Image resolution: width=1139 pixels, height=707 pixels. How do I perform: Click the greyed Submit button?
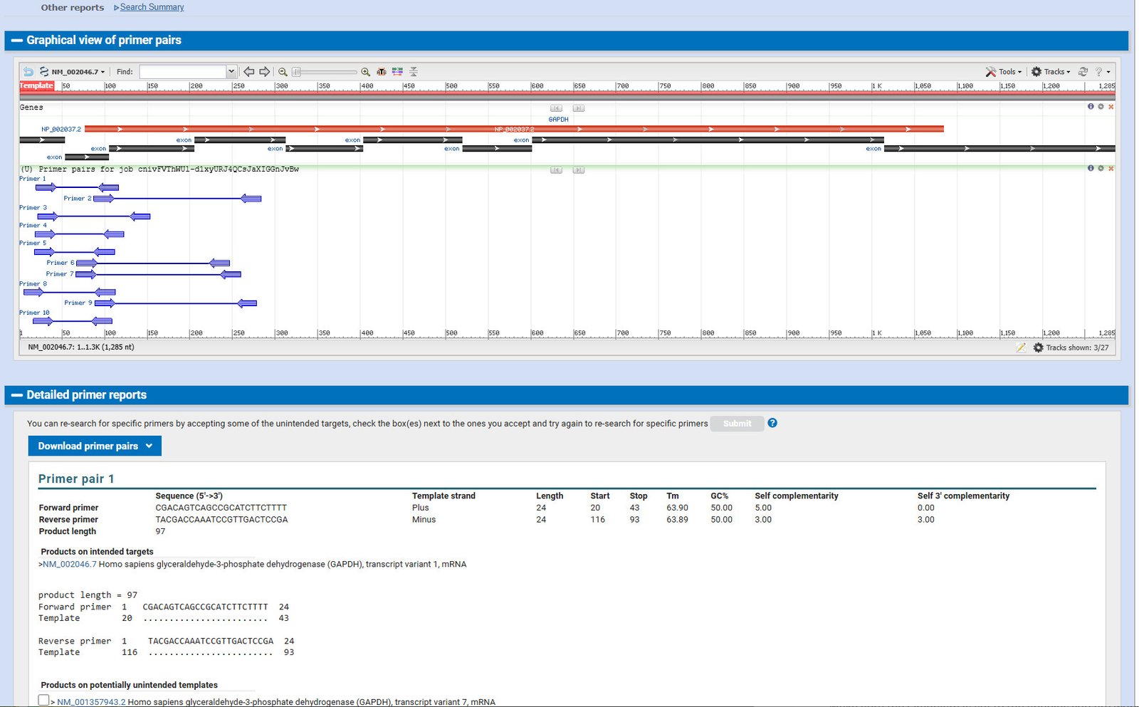737,424
